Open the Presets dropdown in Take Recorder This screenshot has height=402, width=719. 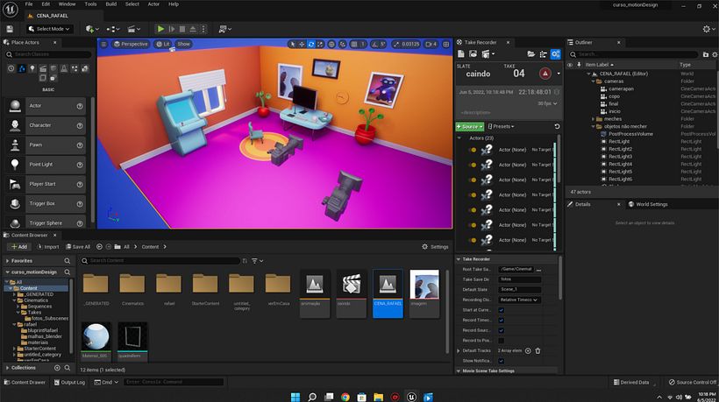pyautogui.click(x=501, y=126)
